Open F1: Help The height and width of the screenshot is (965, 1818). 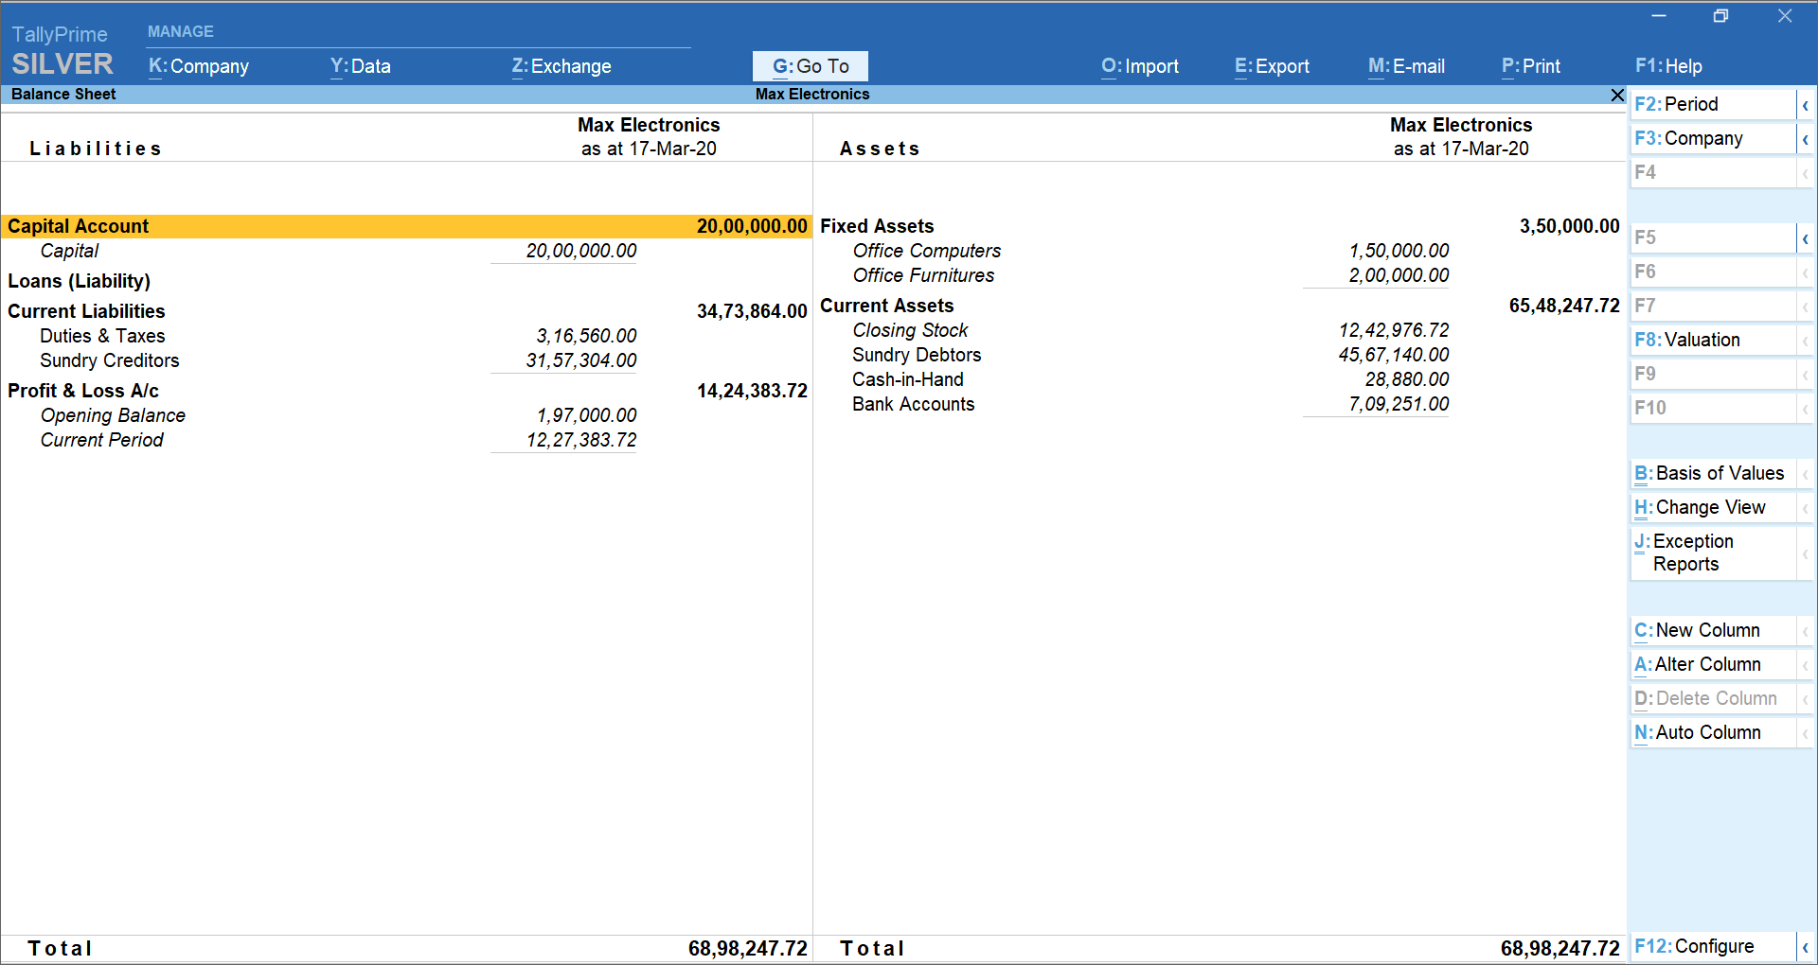click(1668, 66)
